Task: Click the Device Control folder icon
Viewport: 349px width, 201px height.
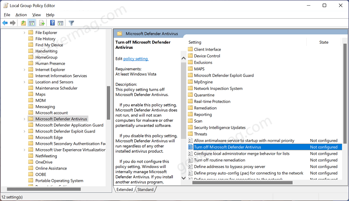Action: pos(190,56)
